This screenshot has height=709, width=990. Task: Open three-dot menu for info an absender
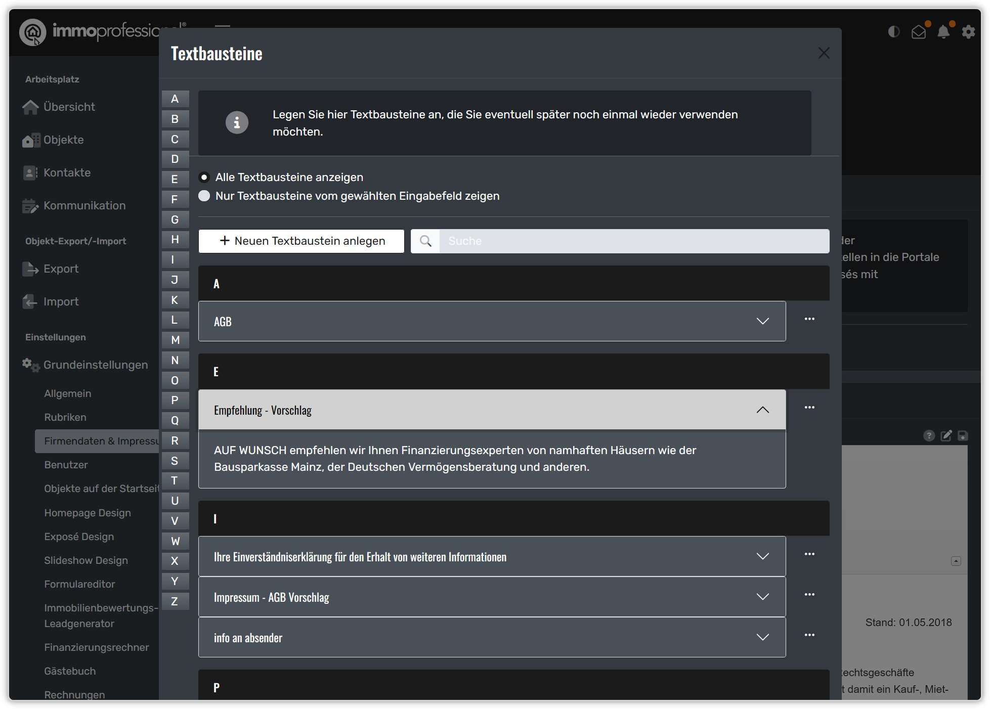point(809,635)
